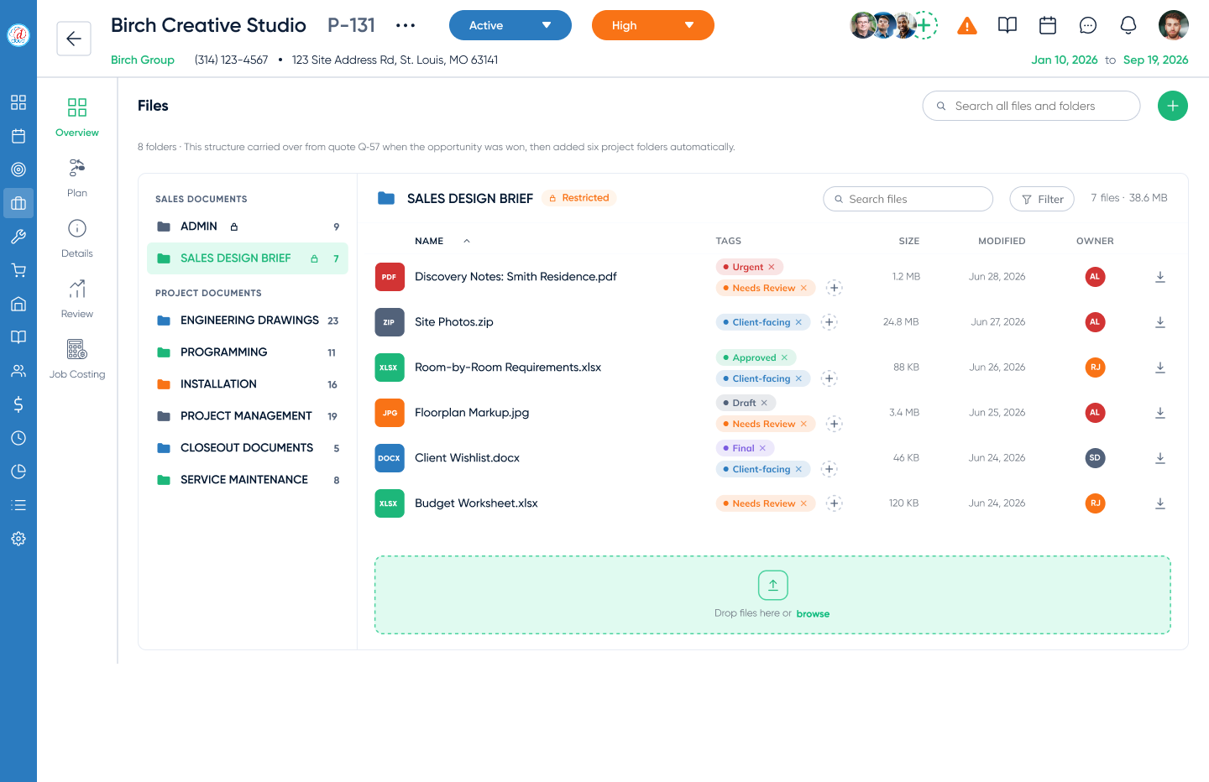The image size is (1209, 782).
Task: Click the Filter button
Action: [1042, 199]
